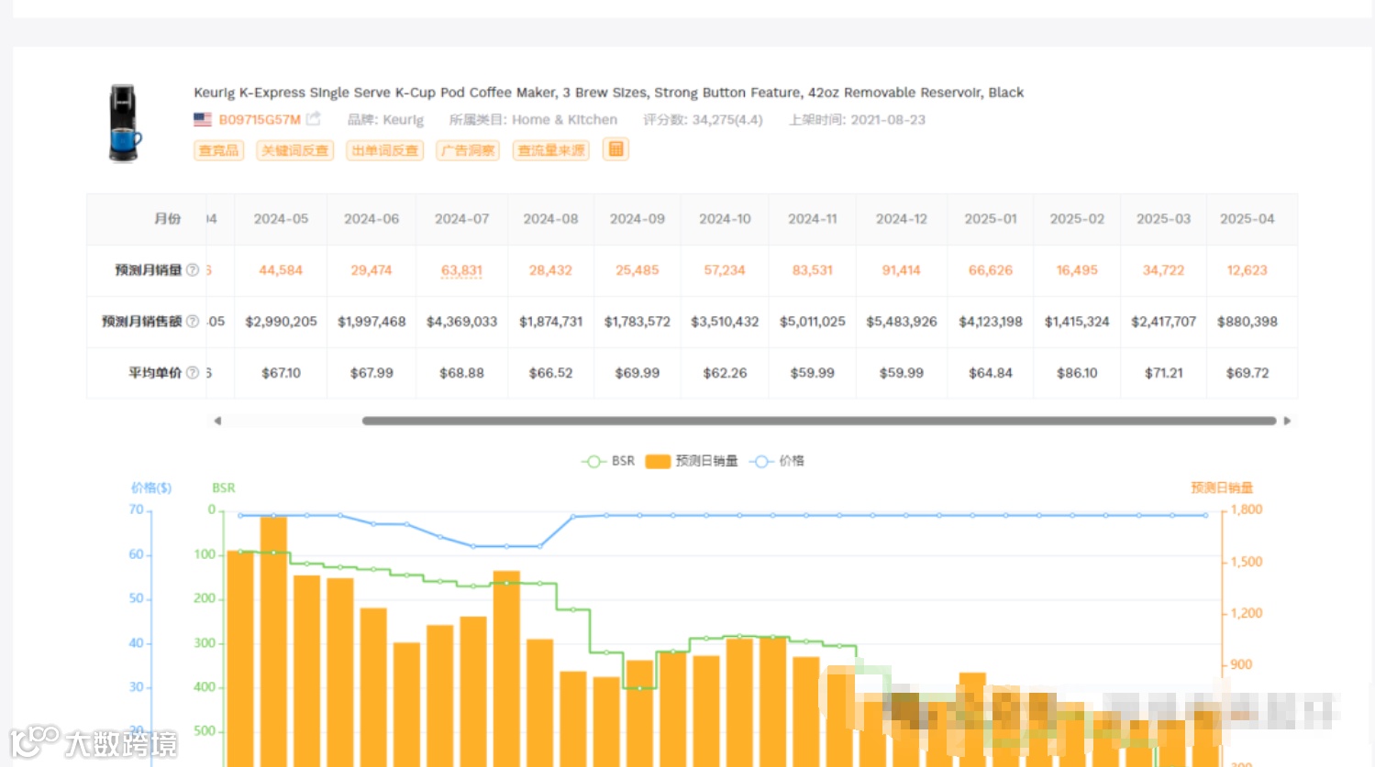Click the underlined sales value 63,831
1375x767 pixels.
point(461,270)
